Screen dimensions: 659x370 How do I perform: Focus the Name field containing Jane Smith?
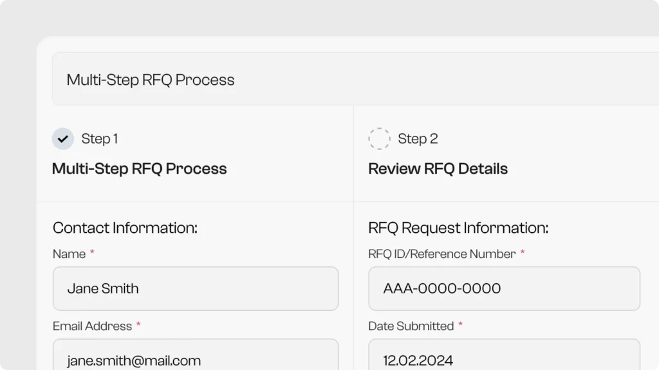(x=196, y=289)
